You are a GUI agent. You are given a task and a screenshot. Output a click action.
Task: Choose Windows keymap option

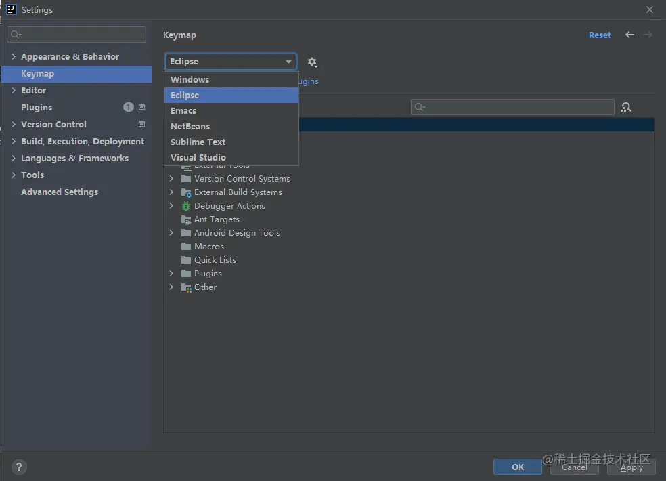pos(231,79)
